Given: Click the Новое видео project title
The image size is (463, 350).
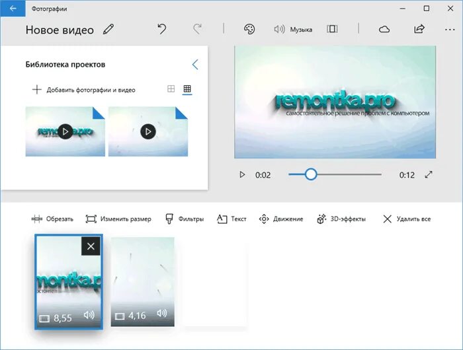Looking at the screenshot, I should (60, 30).
